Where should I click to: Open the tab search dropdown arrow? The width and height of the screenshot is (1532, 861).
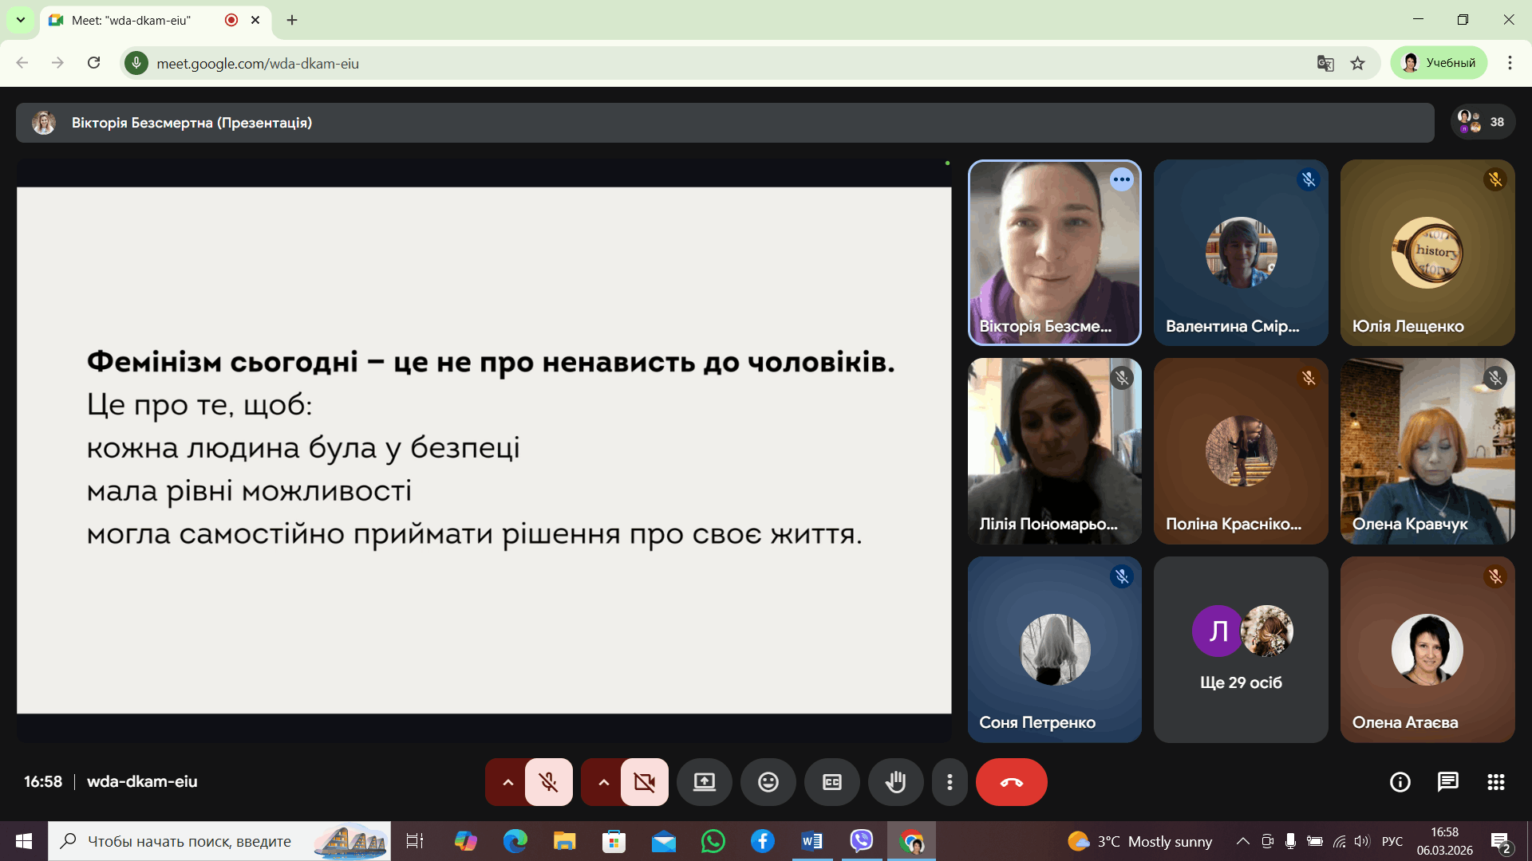pos(21,20)
